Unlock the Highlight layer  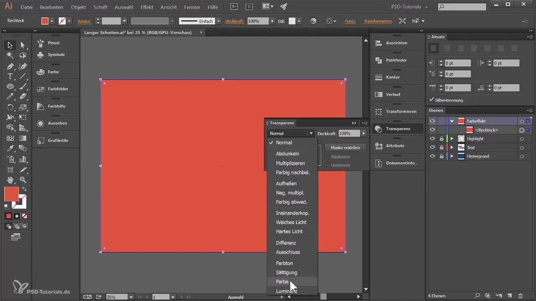pos(441,138)
